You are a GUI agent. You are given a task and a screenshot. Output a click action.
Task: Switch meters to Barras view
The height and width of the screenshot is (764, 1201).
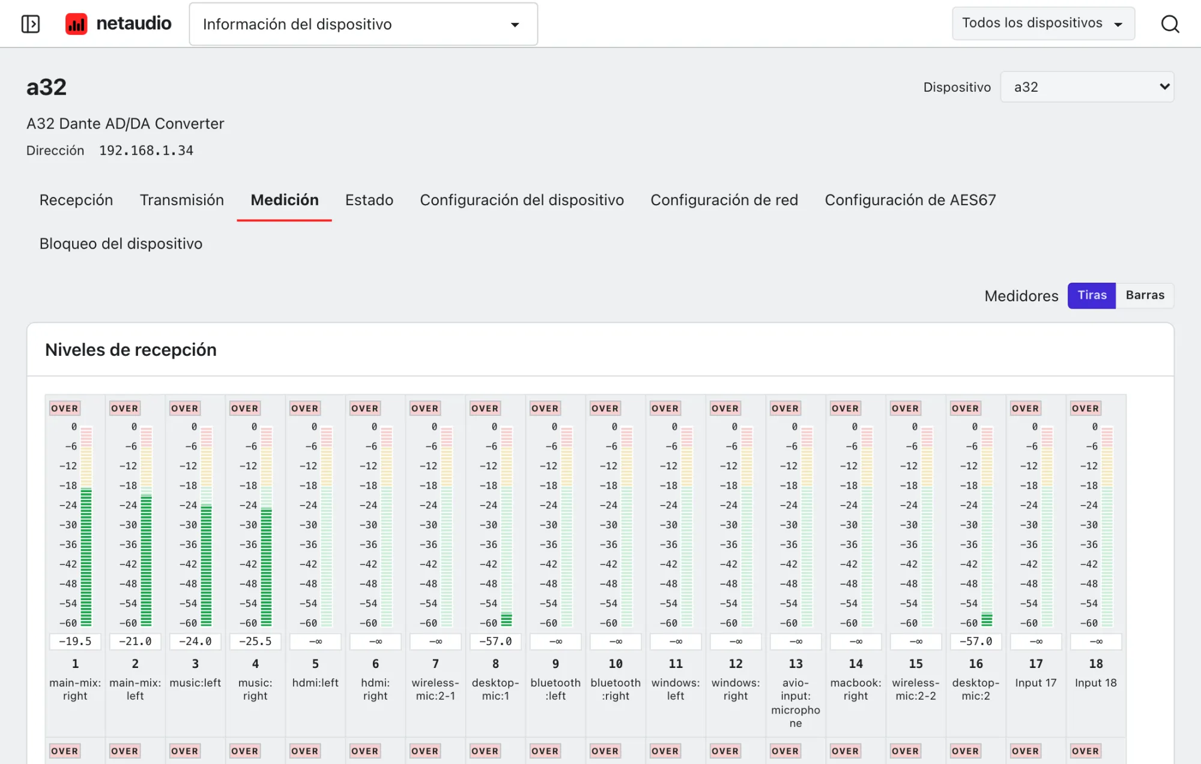[x=1145, y=295]
